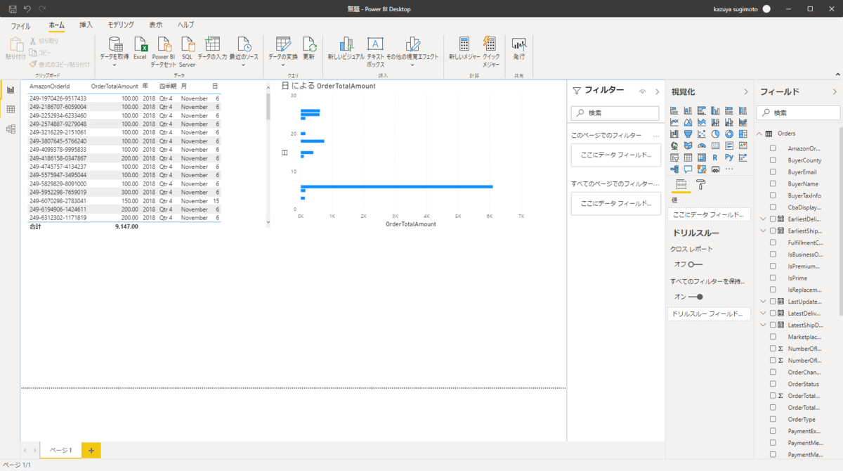Viewport: 843px width, 471px height.
Task: Collapse the Orders table in the Fields list
Action: [x=759, y=134]
